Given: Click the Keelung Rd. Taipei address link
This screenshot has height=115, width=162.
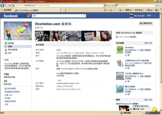Looking at the screenshot, I should coord(80,53).
